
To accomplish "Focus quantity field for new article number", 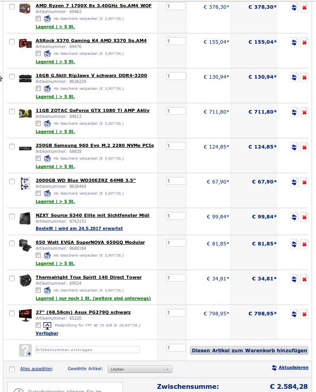I will point(176,348).
